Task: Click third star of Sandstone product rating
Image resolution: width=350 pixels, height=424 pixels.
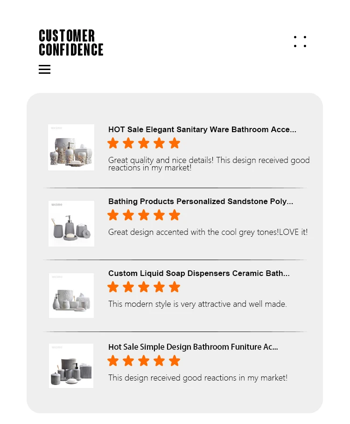Action: coord(144,215)
